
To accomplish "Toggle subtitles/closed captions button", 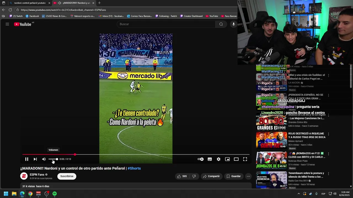I will (210, 159).
